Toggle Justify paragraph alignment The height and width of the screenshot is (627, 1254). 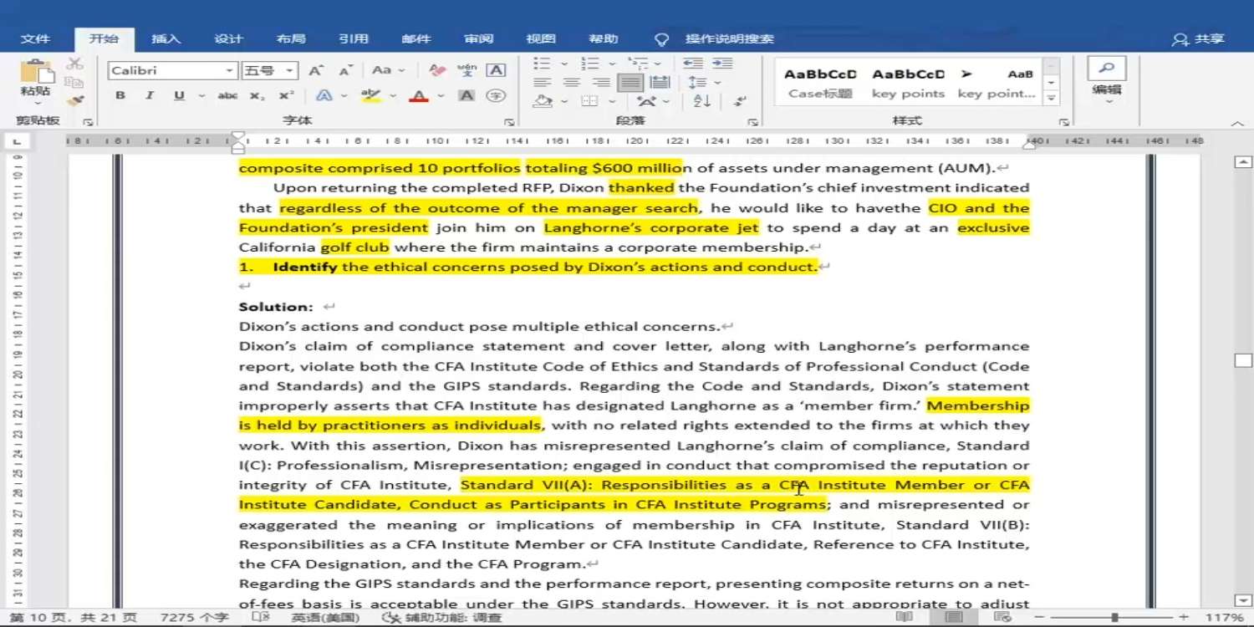click(x=631, y=83)
